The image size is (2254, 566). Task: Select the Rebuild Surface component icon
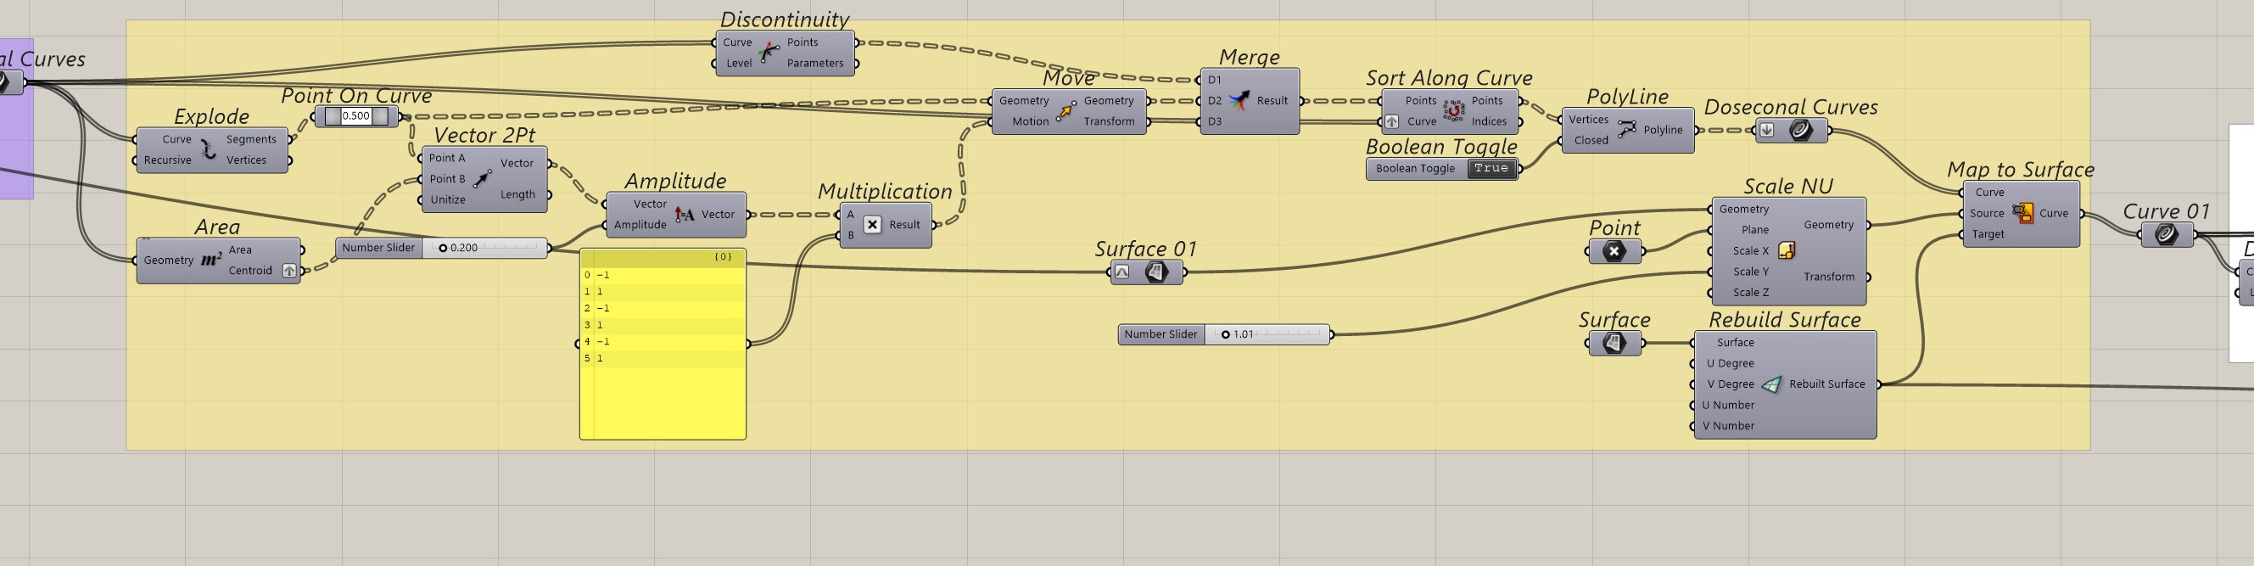coord(1771,384)
